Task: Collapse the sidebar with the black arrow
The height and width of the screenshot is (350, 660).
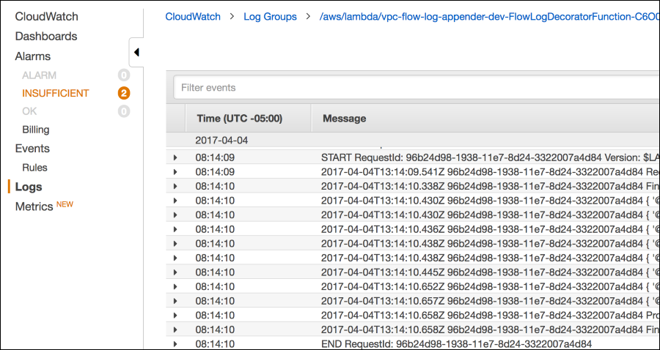Action: [x=136, y=53]
